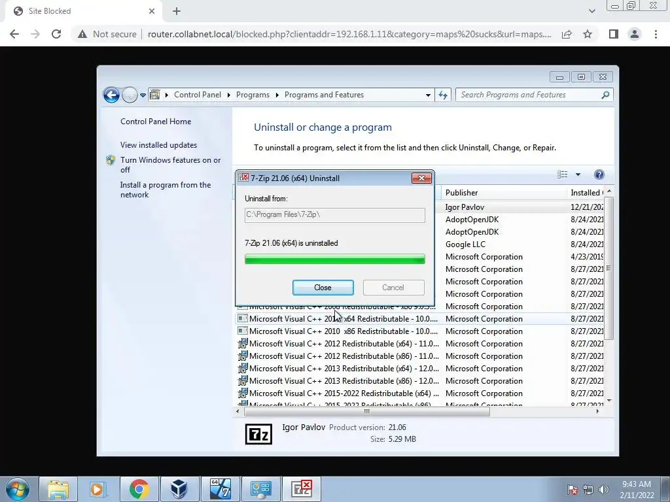Image resolution: width=670 pixels, height=502 pixels.
Task: Open the Chrome profile avatar
Action: click(635, 34)
